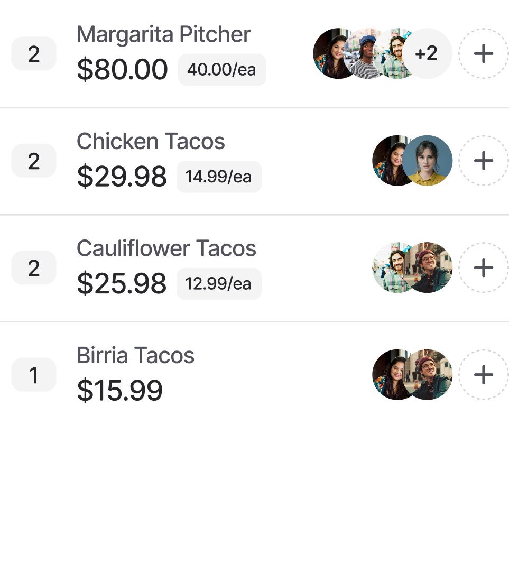Add a person to Birria Tacos
The height and width of the screenshot is (563, 509).
[x=483, y=375]
